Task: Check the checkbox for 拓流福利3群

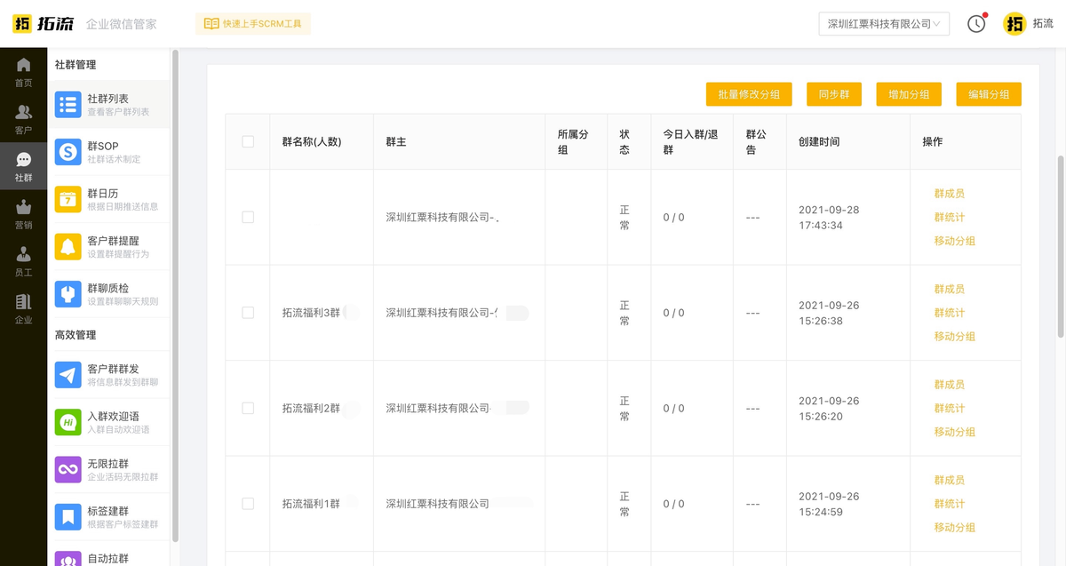Action: click(249, 312)
